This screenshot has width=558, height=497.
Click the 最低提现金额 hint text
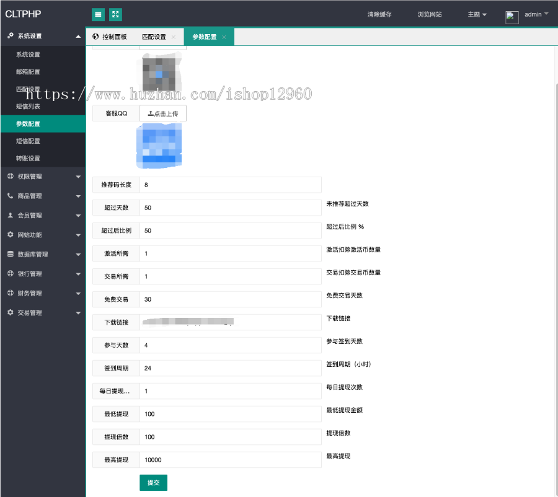(x=345, y=410)
